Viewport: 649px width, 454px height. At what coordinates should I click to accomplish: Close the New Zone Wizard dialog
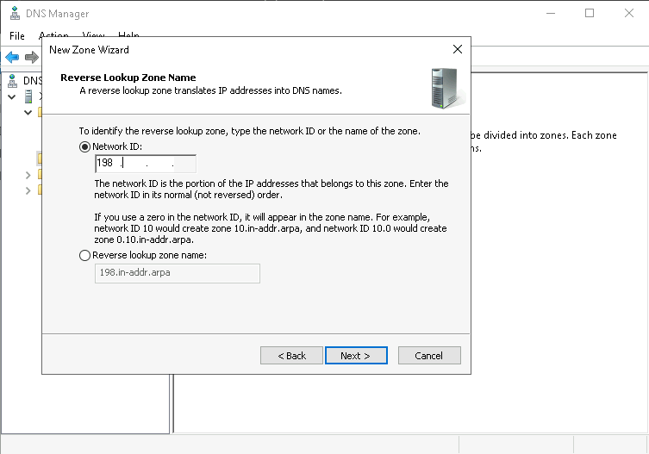click(x=457, y=50)
